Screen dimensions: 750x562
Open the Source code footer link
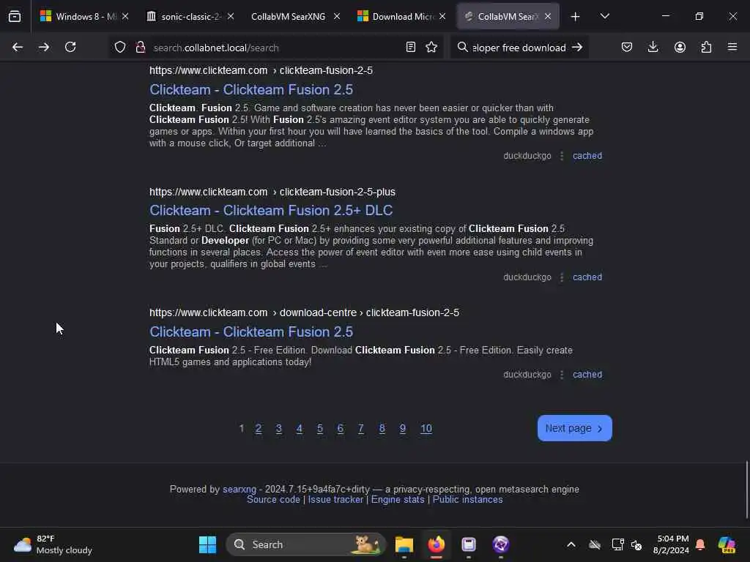tap(273, 499)
